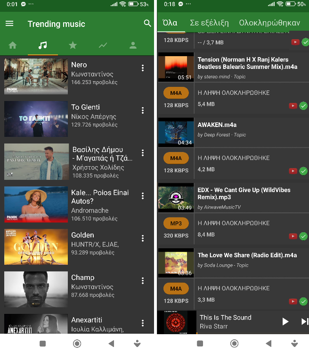The height and width of the screenshot is (354, 309).
Task: Open 'Golden' song title
Action: 82,235
